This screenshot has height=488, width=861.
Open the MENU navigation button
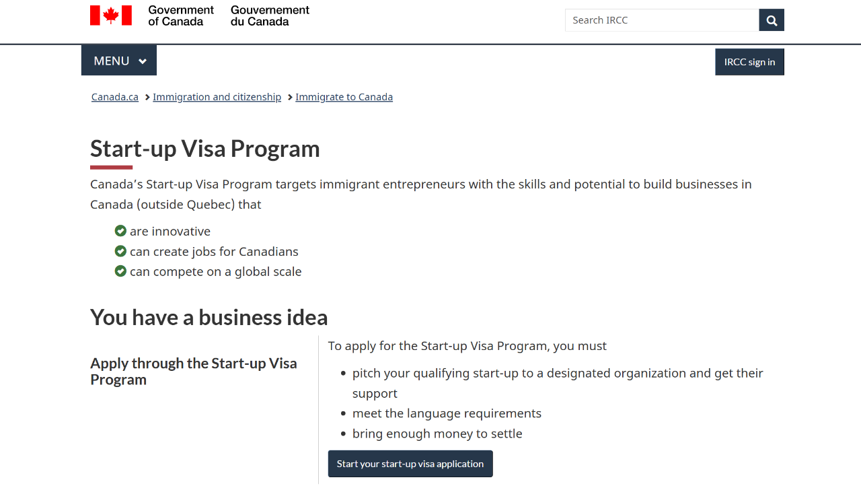[112, 61]
